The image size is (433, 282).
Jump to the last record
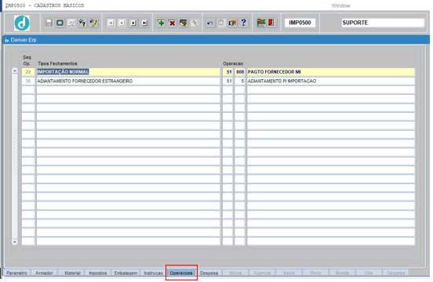(x=144, y=23)
